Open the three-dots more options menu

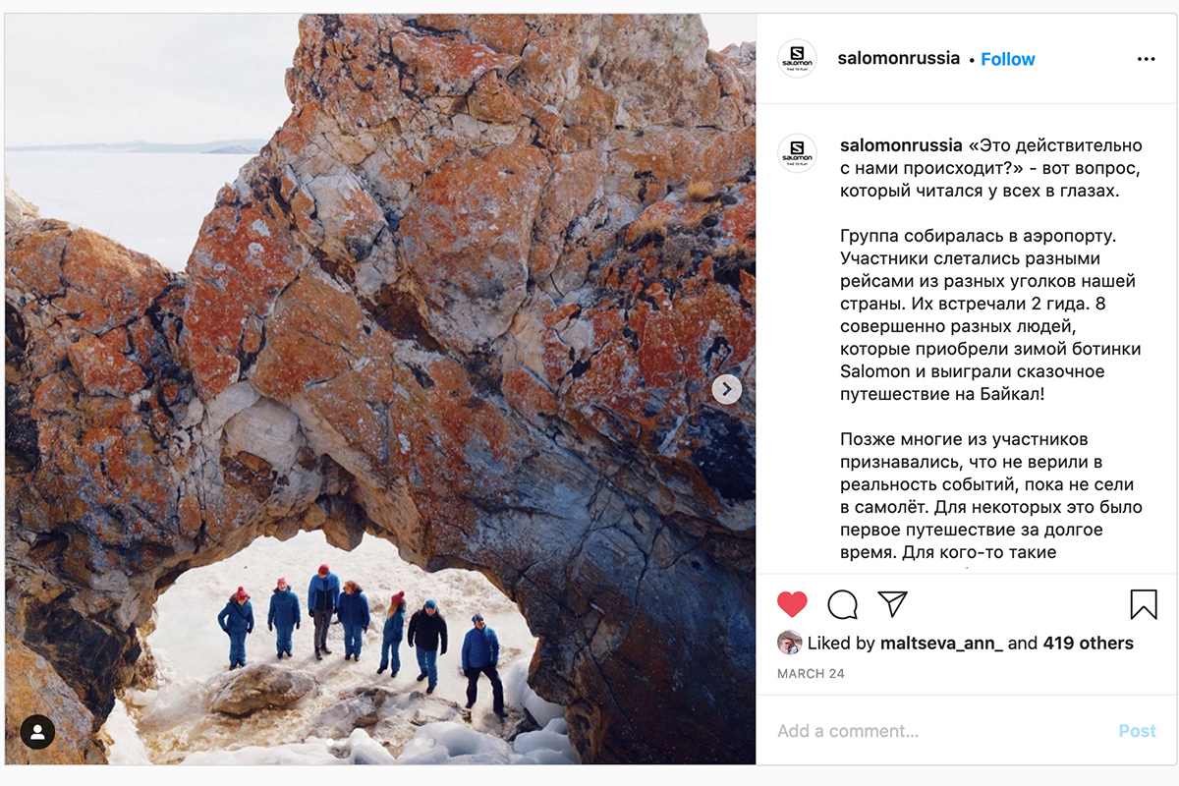[1146, 59]
